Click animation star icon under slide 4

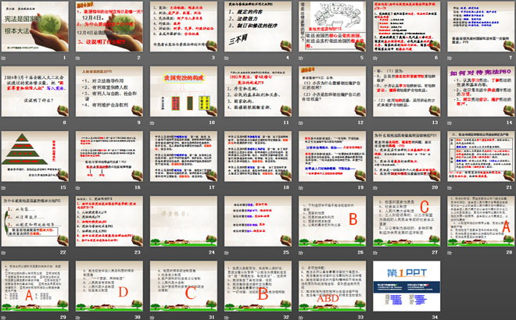(x=227, y=59)
